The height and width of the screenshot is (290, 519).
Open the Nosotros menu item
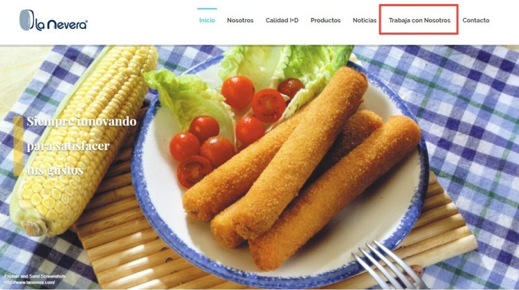(240, 20)
